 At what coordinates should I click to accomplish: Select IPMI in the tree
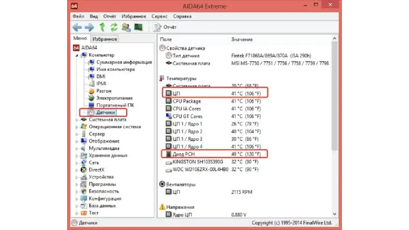pyautogui.click(x=101, y=84)
